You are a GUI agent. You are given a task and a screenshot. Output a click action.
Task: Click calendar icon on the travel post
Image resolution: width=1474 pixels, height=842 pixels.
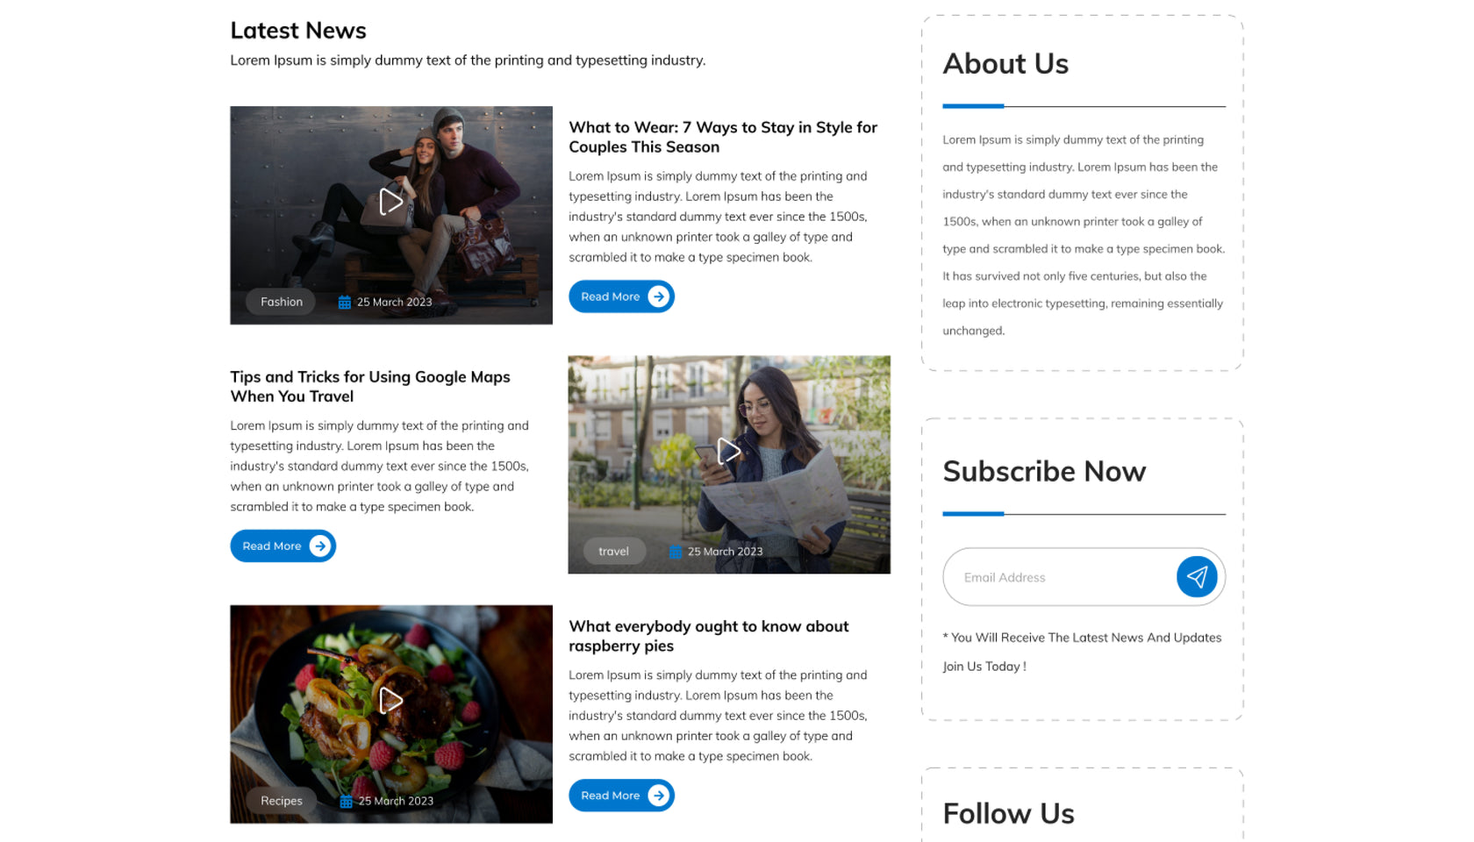[676, 552]
